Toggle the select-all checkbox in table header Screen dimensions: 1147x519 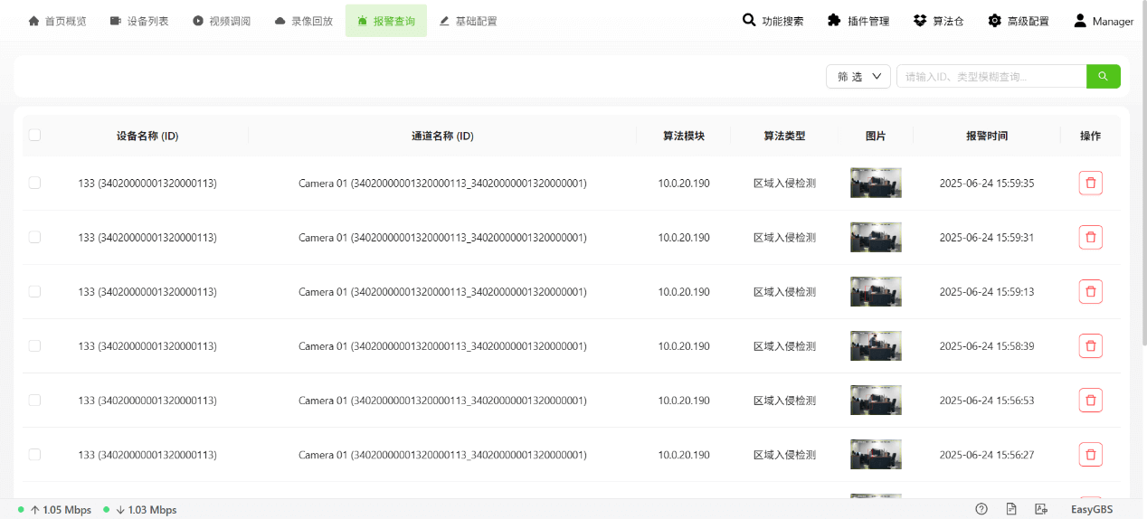(34, 136)
